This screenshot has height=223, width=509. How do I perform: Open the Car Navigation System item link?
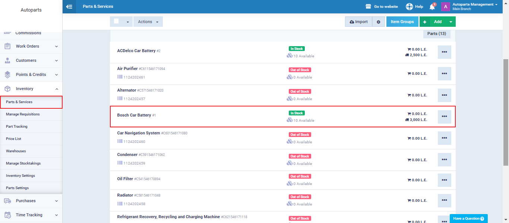139,133
